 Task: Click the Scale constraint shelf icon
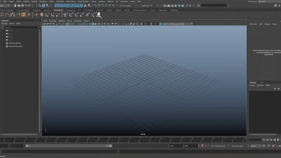tap(82, 14)
